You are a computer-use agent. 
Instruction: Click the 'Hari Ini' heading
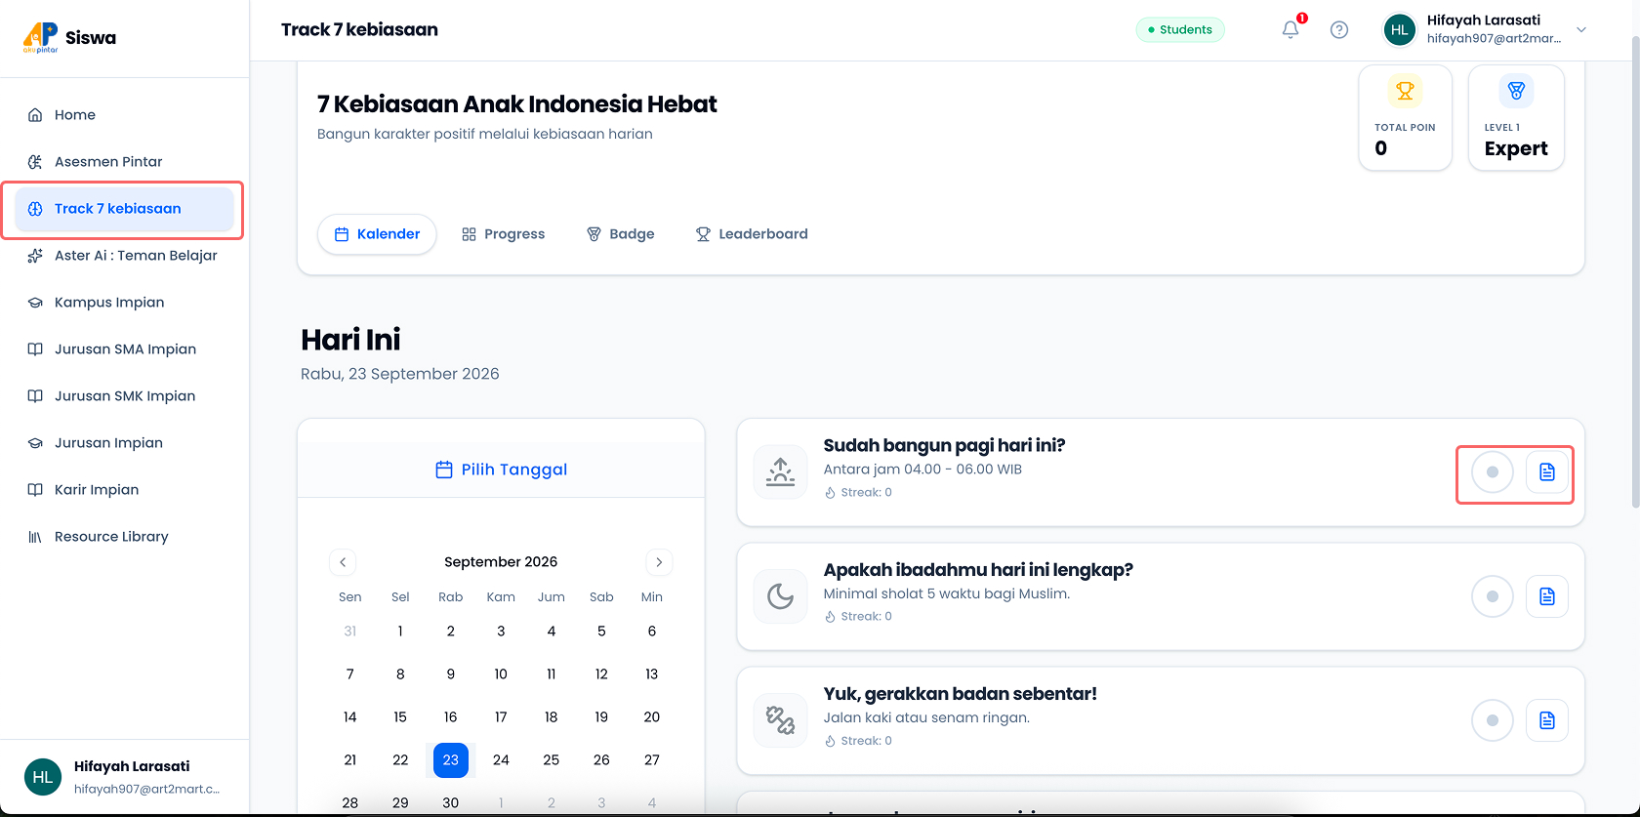pyautogui.click(x=350, y=340)
